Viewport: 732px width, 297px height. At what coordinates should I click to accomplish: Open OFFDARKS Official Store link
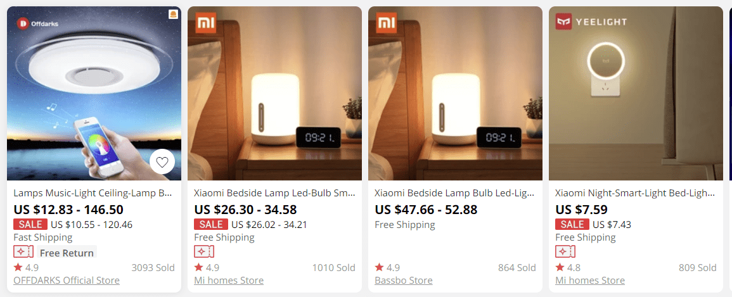point(67,280)
